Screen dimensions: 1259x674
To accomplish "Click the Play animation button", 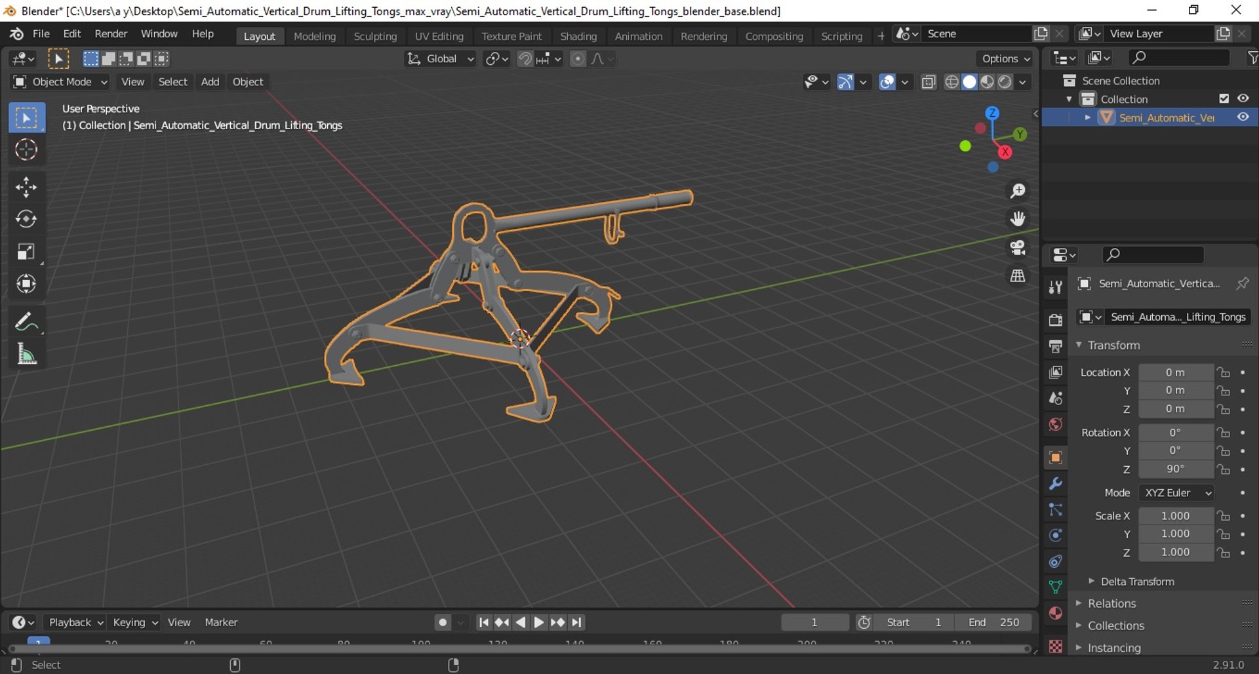I will (x=538, y=622).
